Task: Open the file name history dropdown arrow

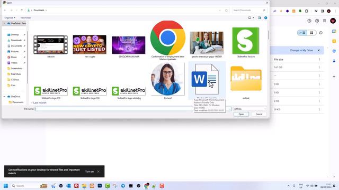Action: pos(229,109)
